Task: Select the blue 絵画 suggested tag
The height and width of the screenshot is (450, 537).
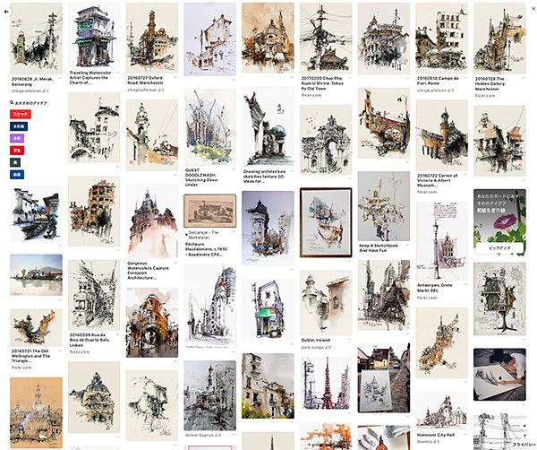Action: (x=17, y=175)
